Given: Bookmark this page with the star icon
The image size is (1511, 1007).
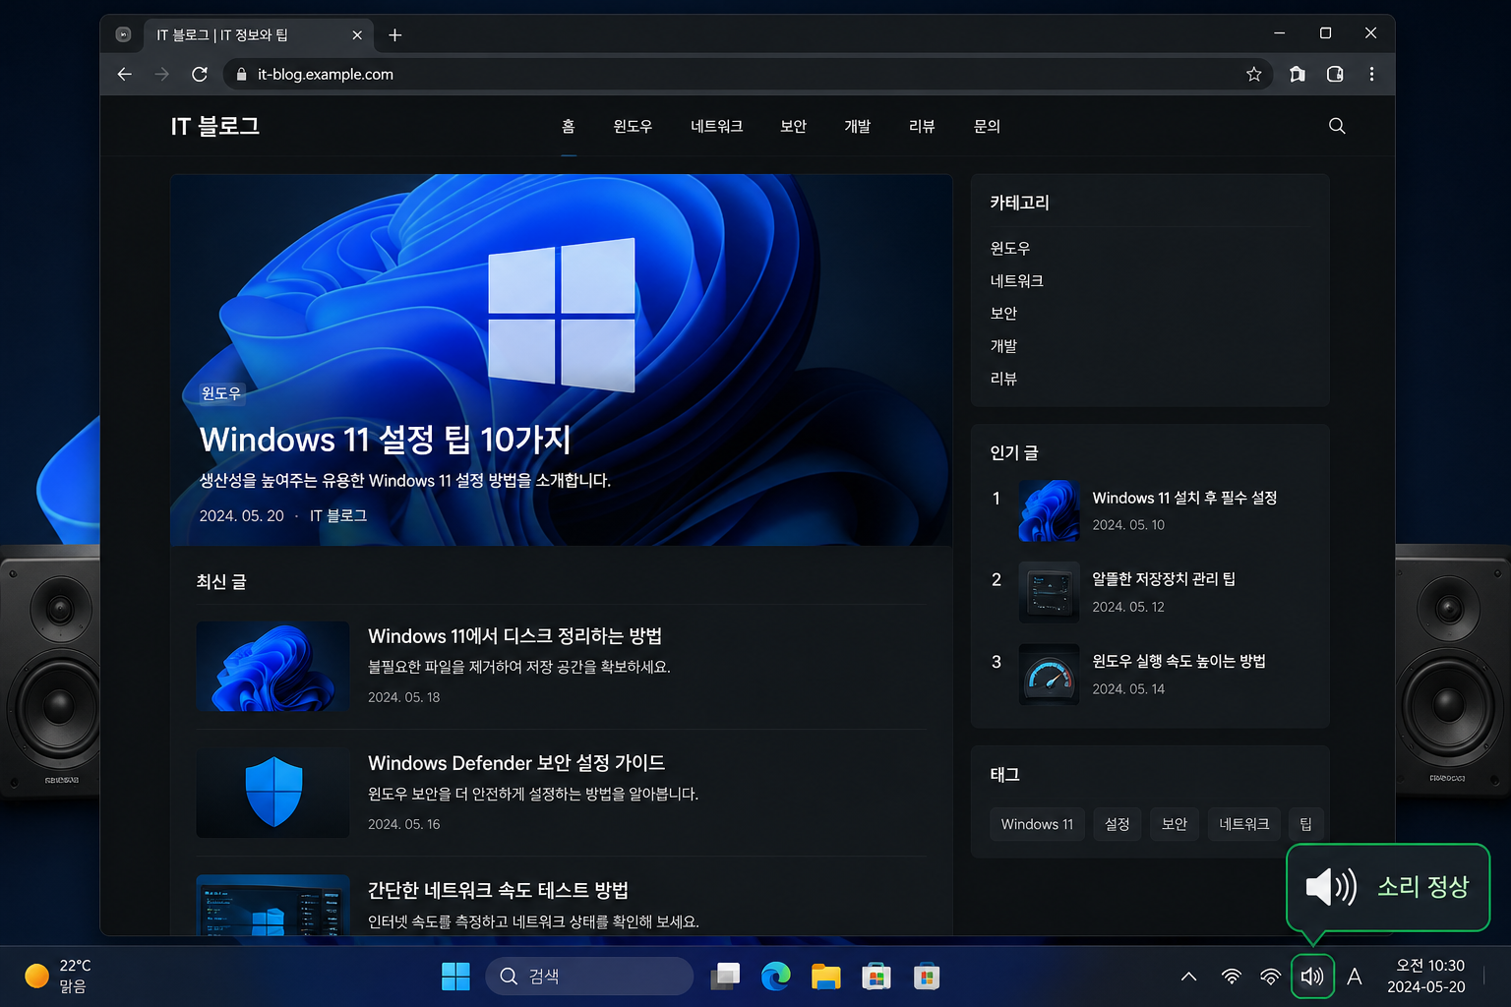Looking at the screenshot, I should [x=1253, y=74].
